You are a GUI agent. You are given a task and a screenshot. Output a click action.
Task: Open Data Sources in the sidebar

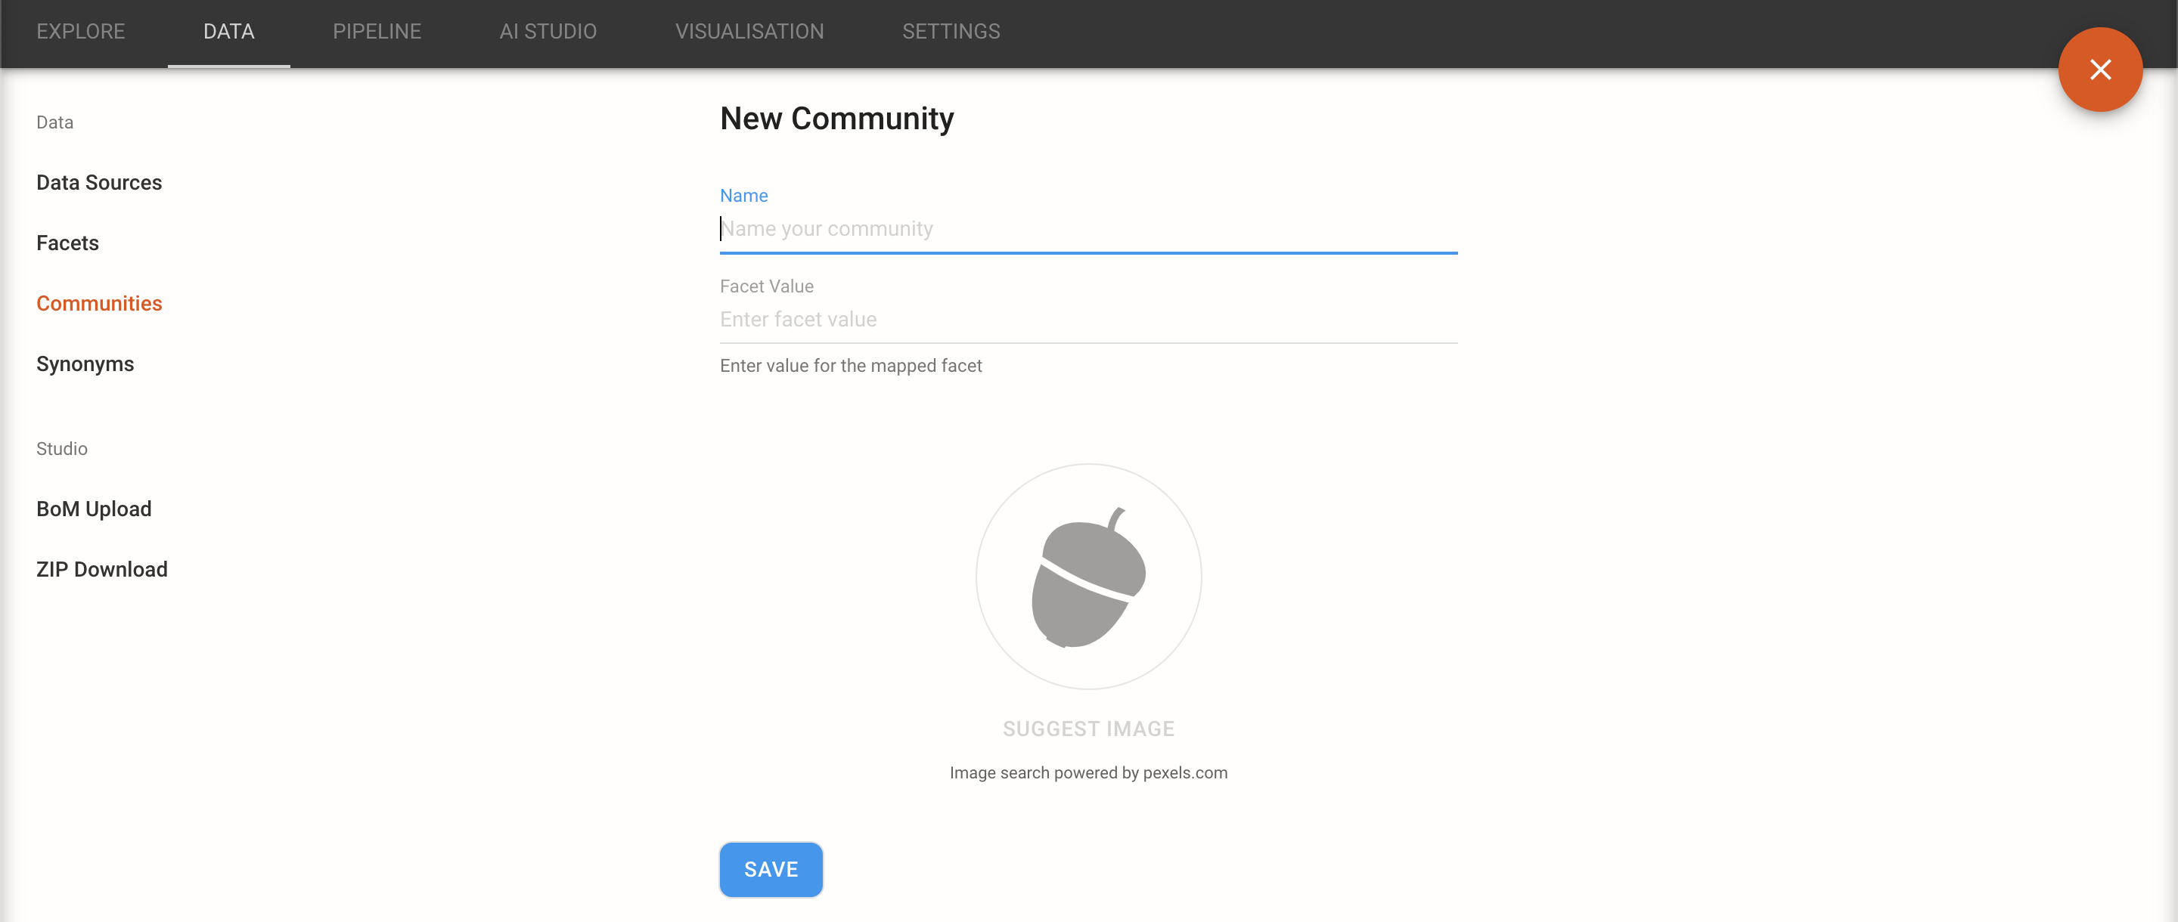tap(99, 183)
